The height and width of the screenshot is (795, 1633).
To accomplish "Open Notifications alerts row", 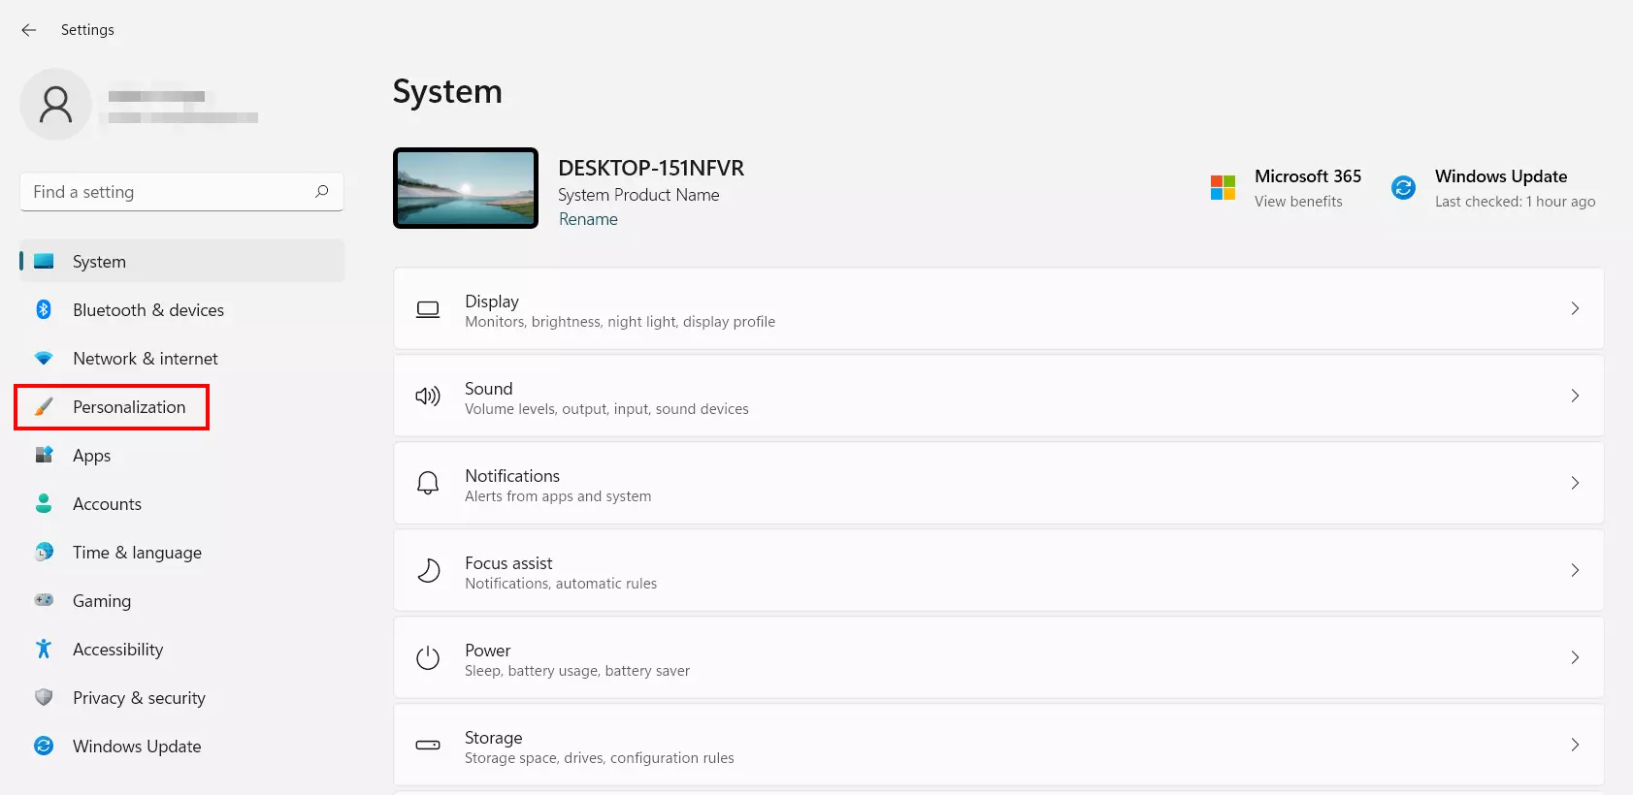I will (x=998, y=483).
